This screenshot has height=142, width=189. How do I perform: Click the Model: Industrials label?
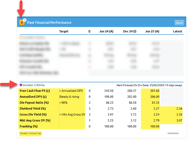(31, 133)
